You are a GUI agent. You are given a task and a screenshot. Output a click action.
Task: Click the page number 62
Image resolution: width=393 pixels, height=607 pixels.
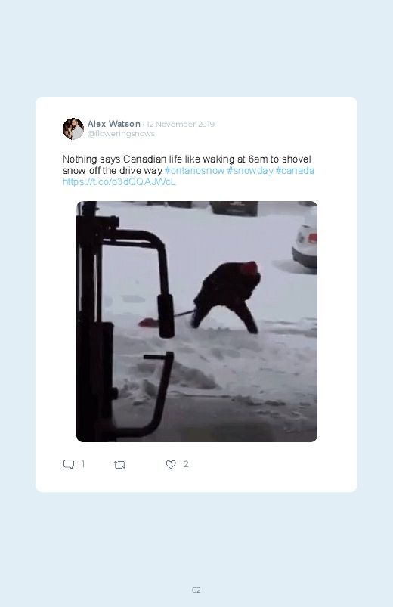[x=196, y=590]
